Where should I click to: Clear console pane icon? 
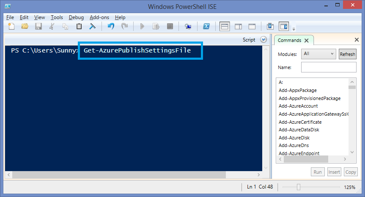click(93, 26)
